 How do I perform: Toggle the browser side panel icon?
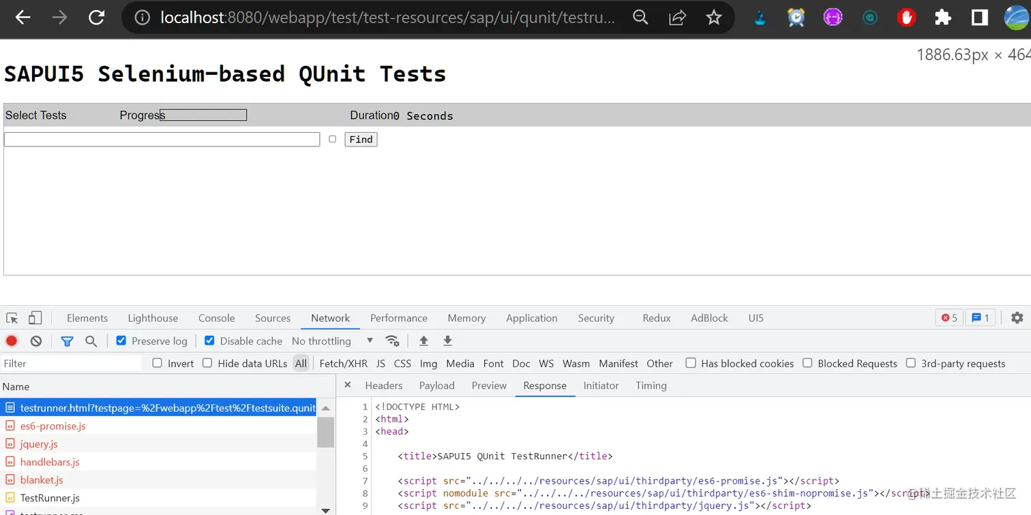pyautogui.click(x=980, y=18)
